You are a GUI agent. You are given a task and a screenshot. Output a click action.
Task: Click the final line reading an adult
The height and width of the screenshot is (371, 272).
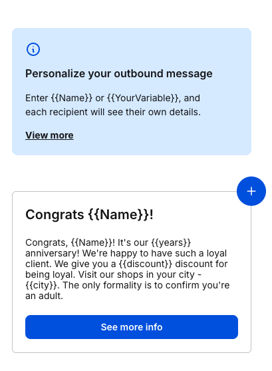[x=44, y=296]
